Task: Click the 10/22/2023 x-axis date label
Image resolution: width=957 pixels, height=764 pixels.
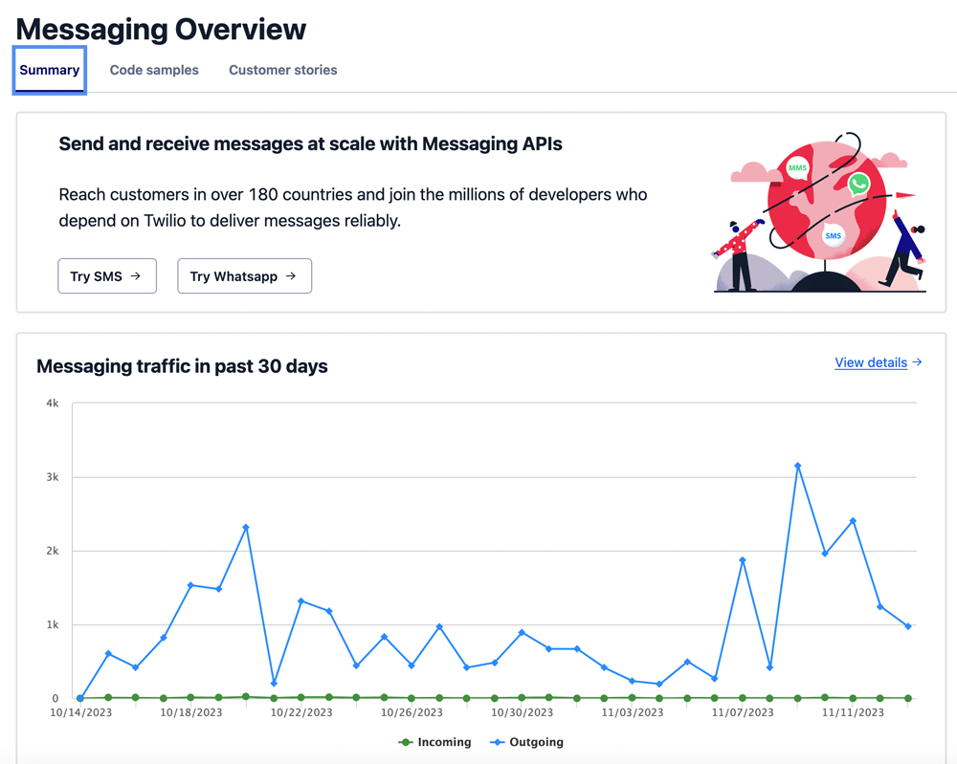Action: [301, 712]
